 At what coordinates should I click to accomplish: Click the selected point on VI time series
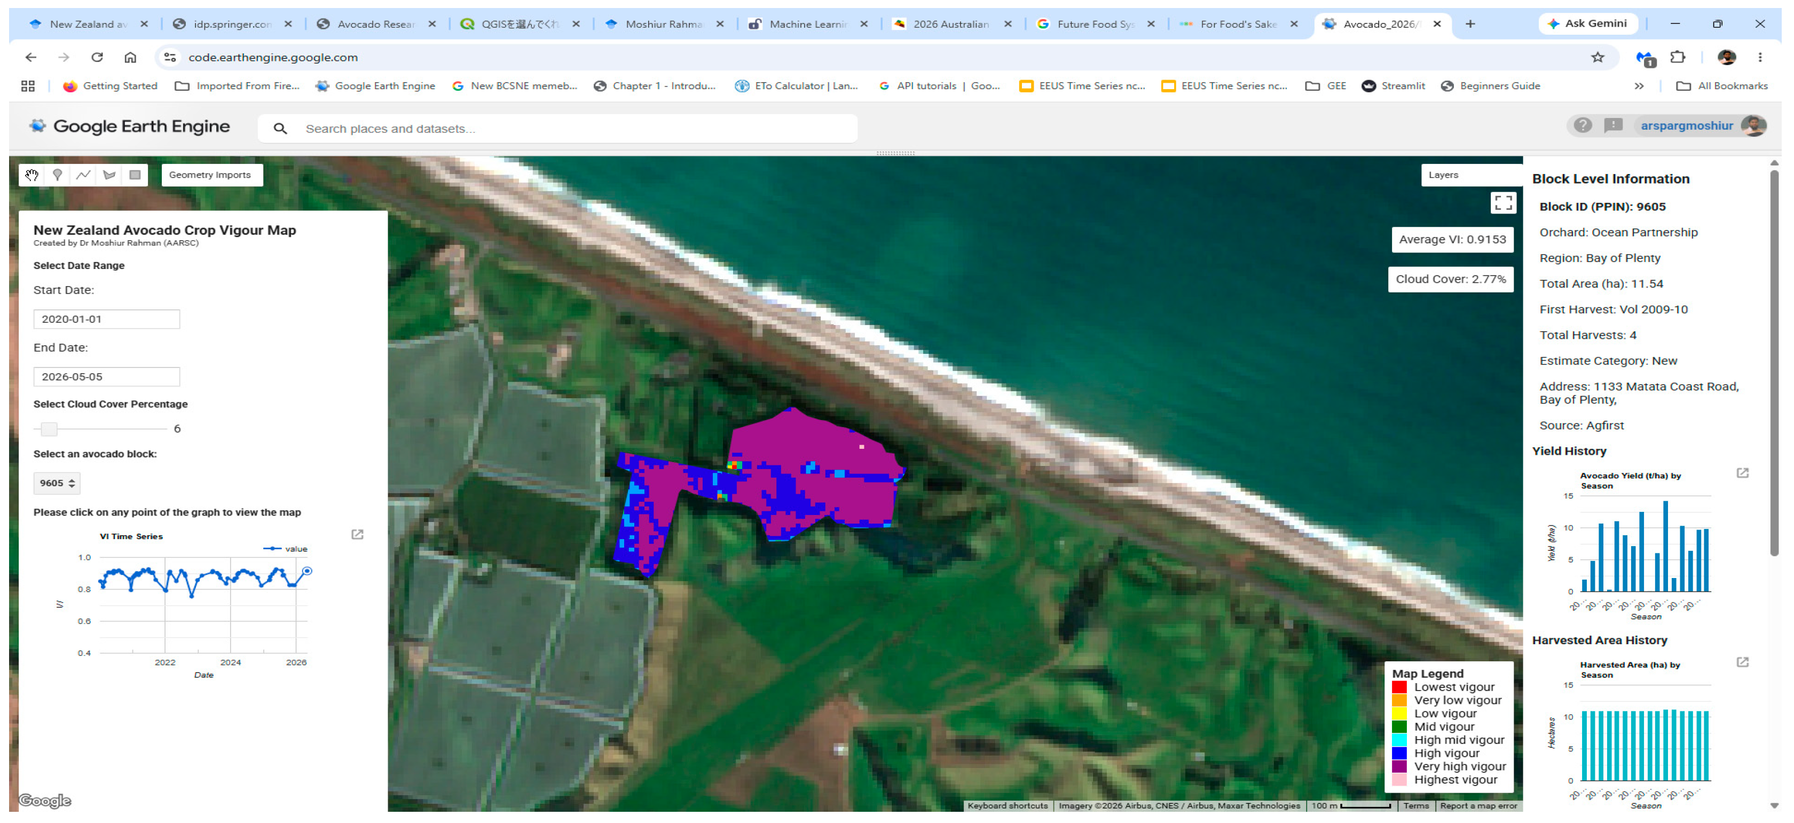307,572
